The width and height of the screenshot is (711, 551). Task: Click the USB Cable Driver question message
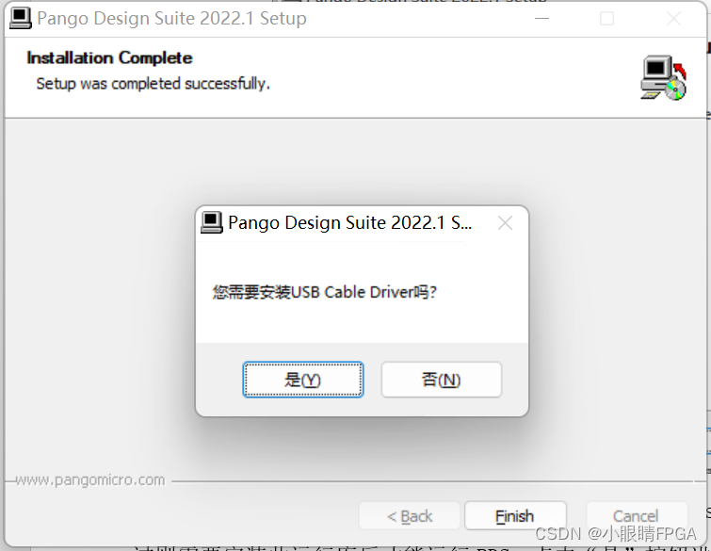324,292
